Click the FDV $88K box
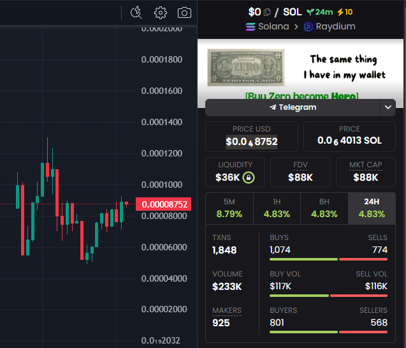406x348 pixels. [300, 172]
